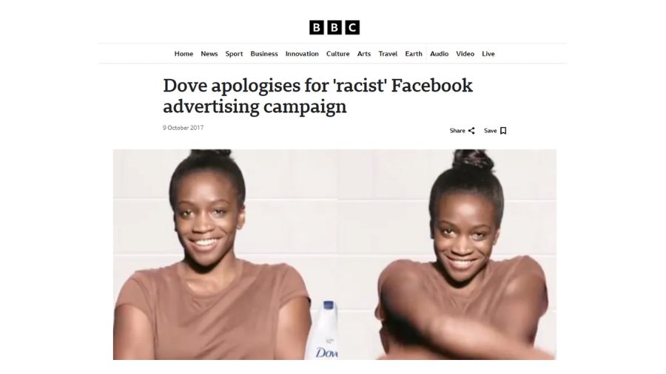Click the BBC logo
This screenshot has width=666, height=374.
click(x=334, y=27)
